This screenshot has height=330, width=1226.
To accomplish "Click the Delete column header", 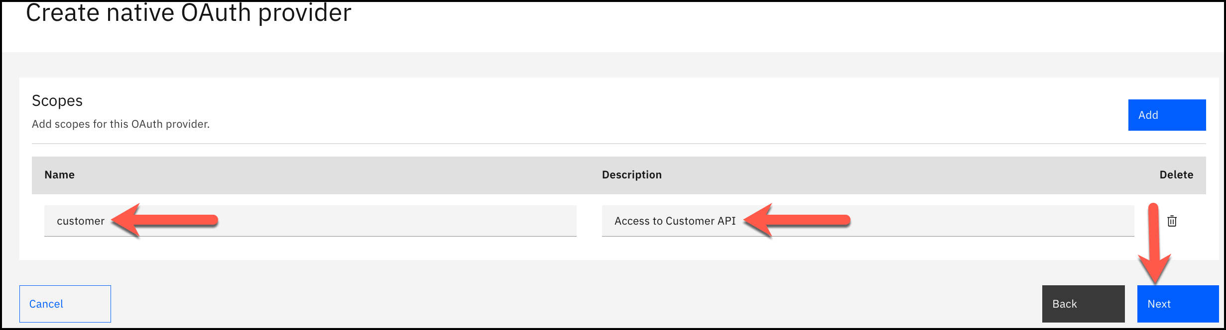I will [1176, 175].
